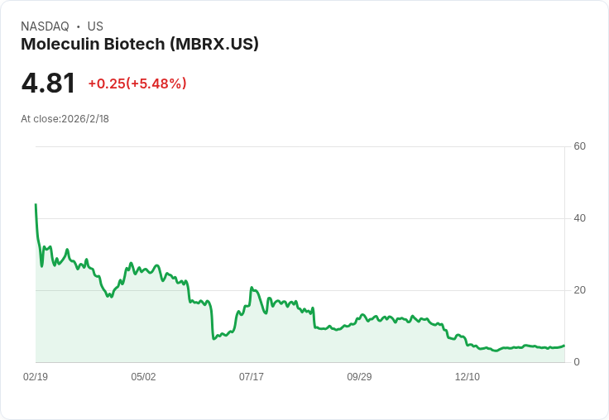Click the final data point of the line

click(564, 346)
